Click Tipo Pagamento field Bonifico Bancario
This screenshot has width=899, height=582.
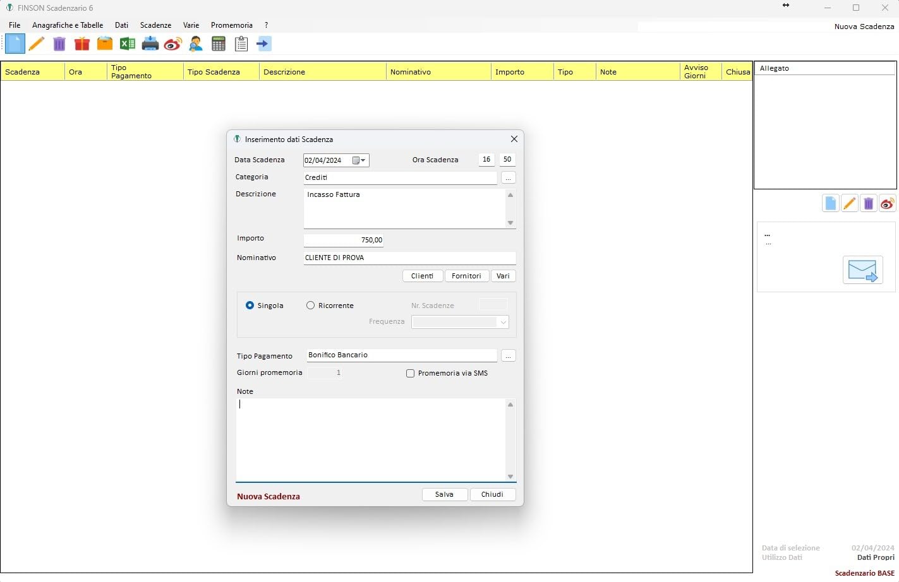(x=401, y=355)
